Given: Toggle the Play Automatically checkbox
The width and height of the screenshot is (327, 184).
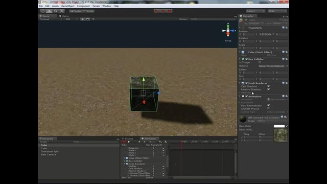Looking at the screenshot, I should (x=268, y=105).
